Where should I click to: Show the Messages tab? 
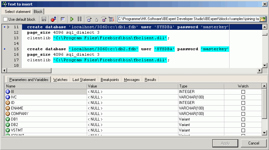132,80
